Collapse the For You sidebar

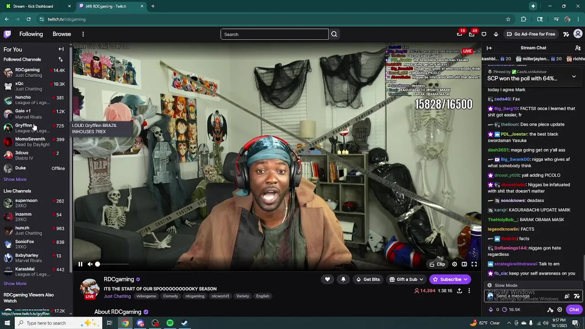coord(61,49)
